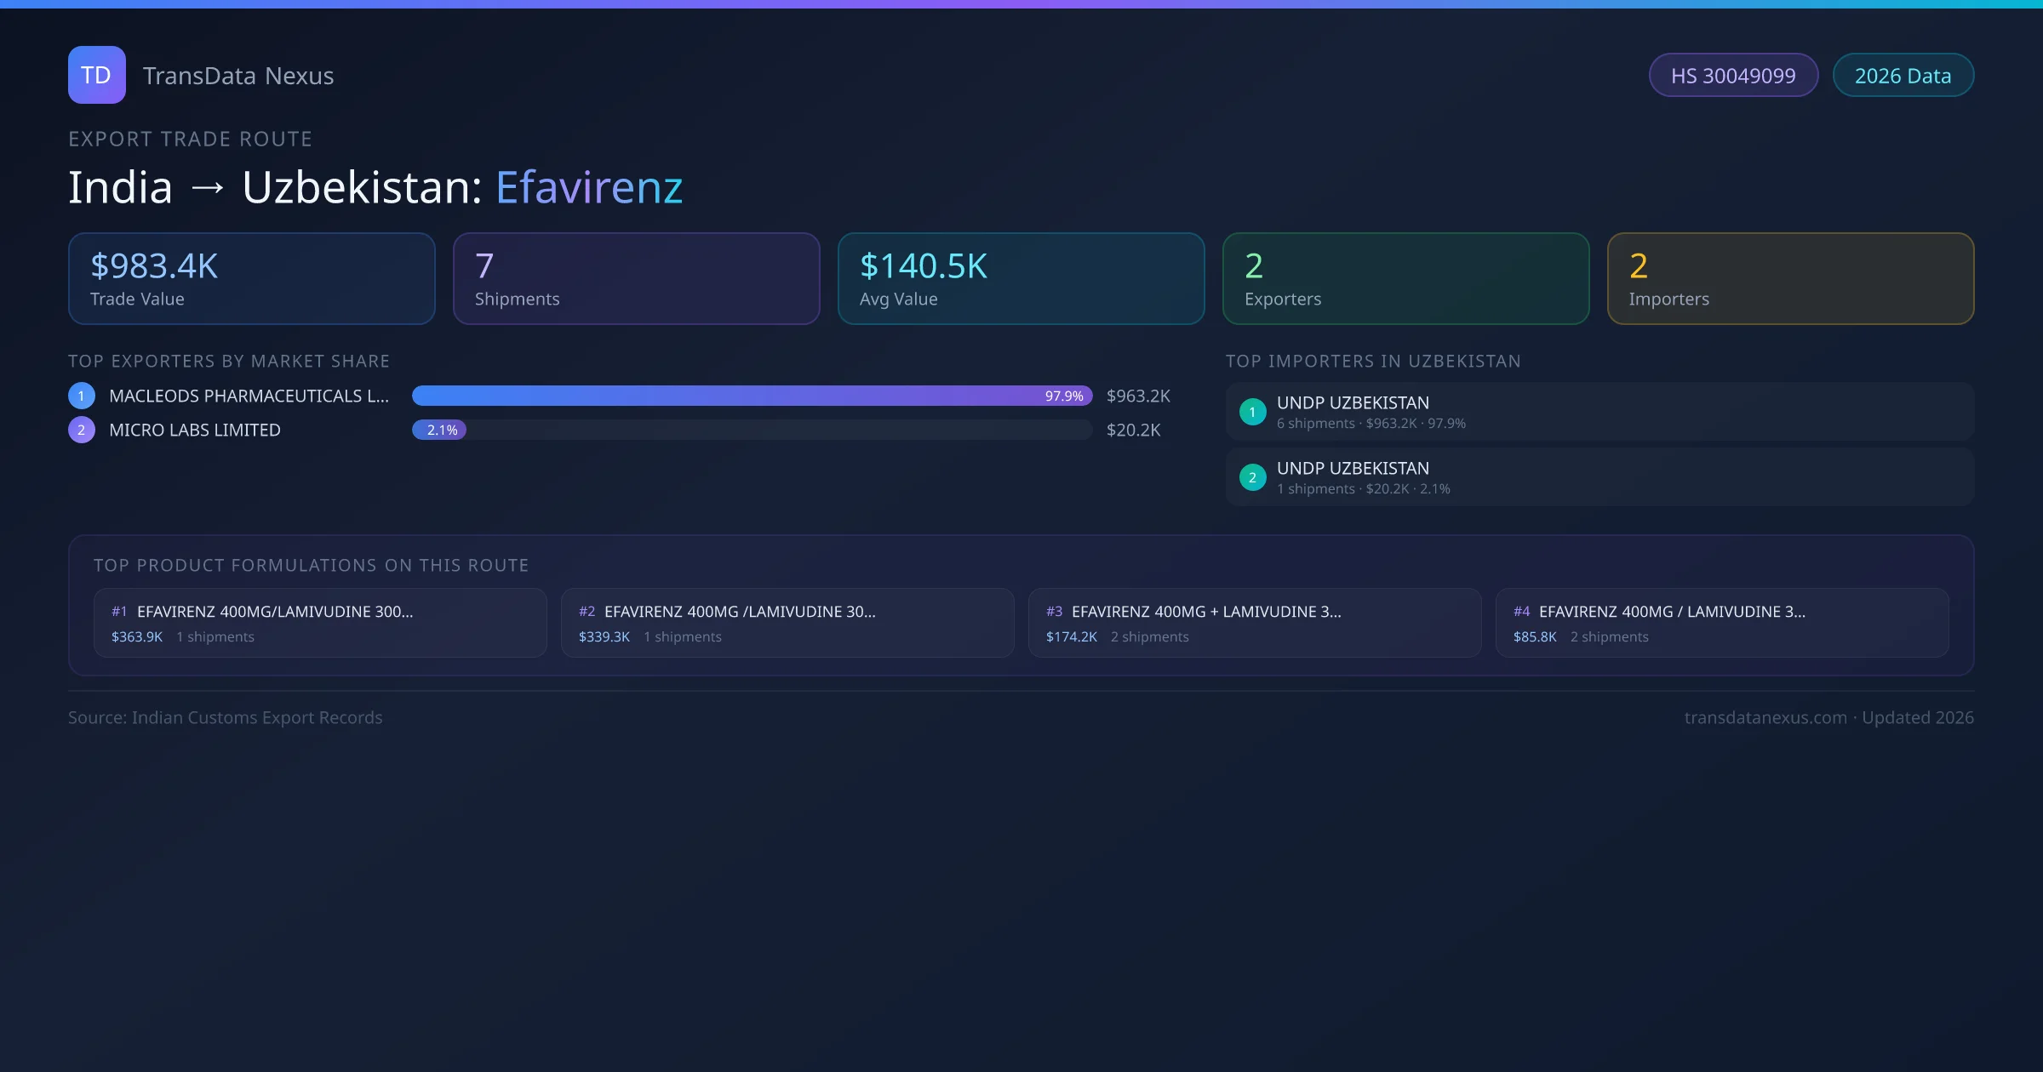
Task: Click the 97.9% market share bar
Action: click(751, 396)
